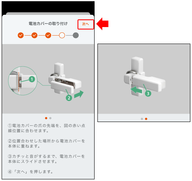Viewport: 192px width, 181px height.
Task: Click the second completed step checkmark circle
Action: pos(35,36)
